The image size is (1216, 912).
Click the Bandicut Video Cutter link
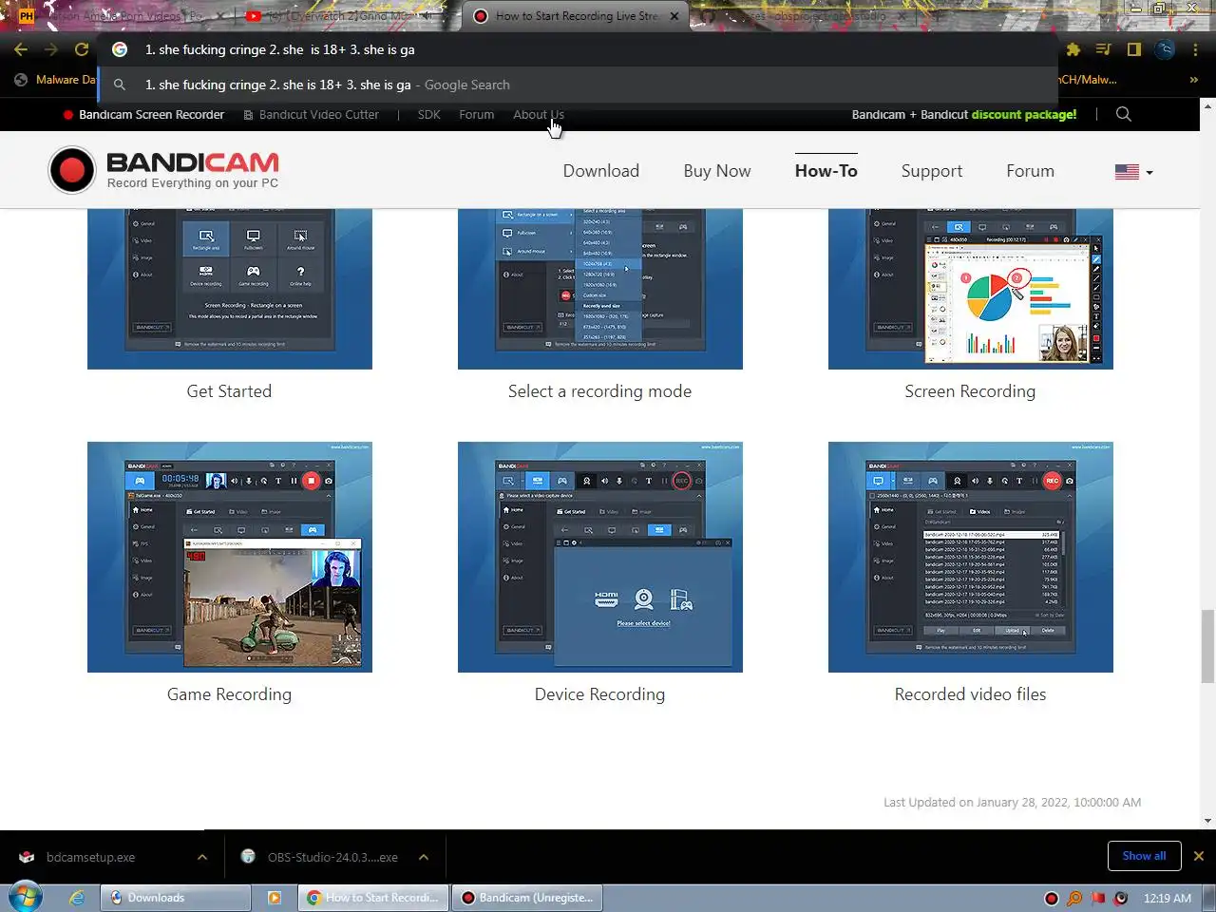click(x=312, y=114)
